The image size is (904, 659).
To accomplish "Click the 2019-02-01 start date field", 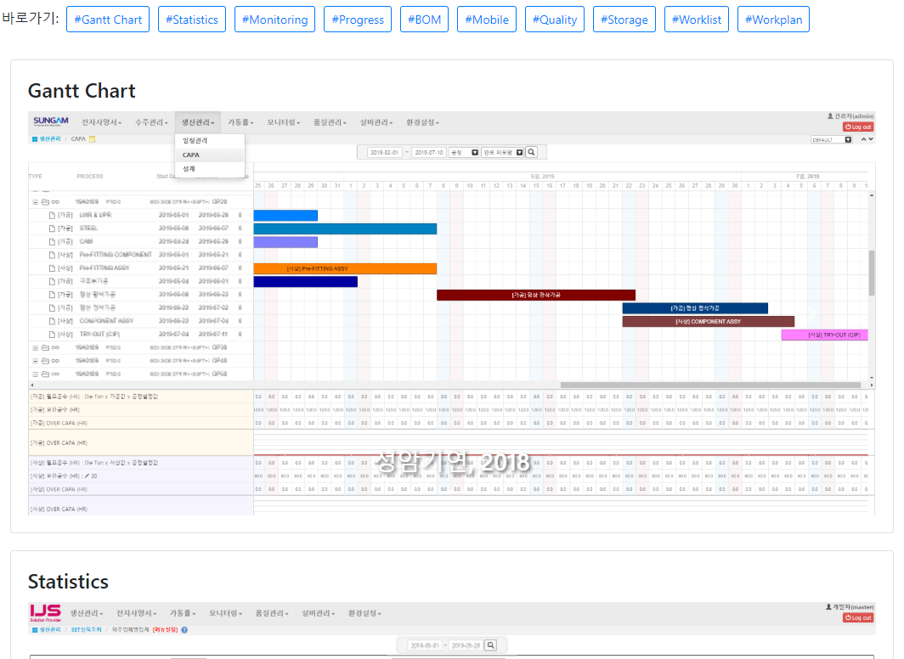I will point(384,152).
